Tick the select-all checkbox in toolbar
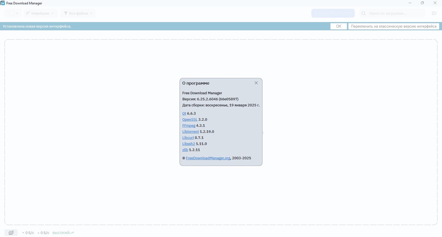442x237 pixels. click(11, 13)
